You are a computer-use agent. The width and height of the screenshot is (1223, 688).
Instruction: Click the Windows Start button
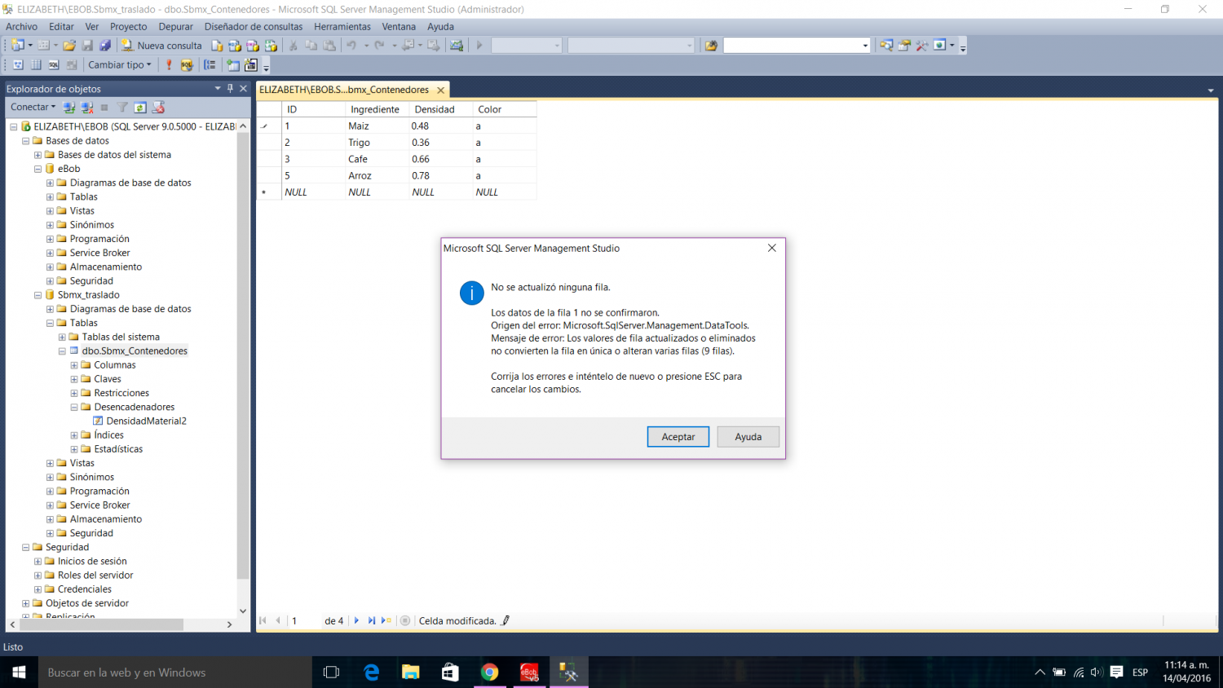click(19, 673)
